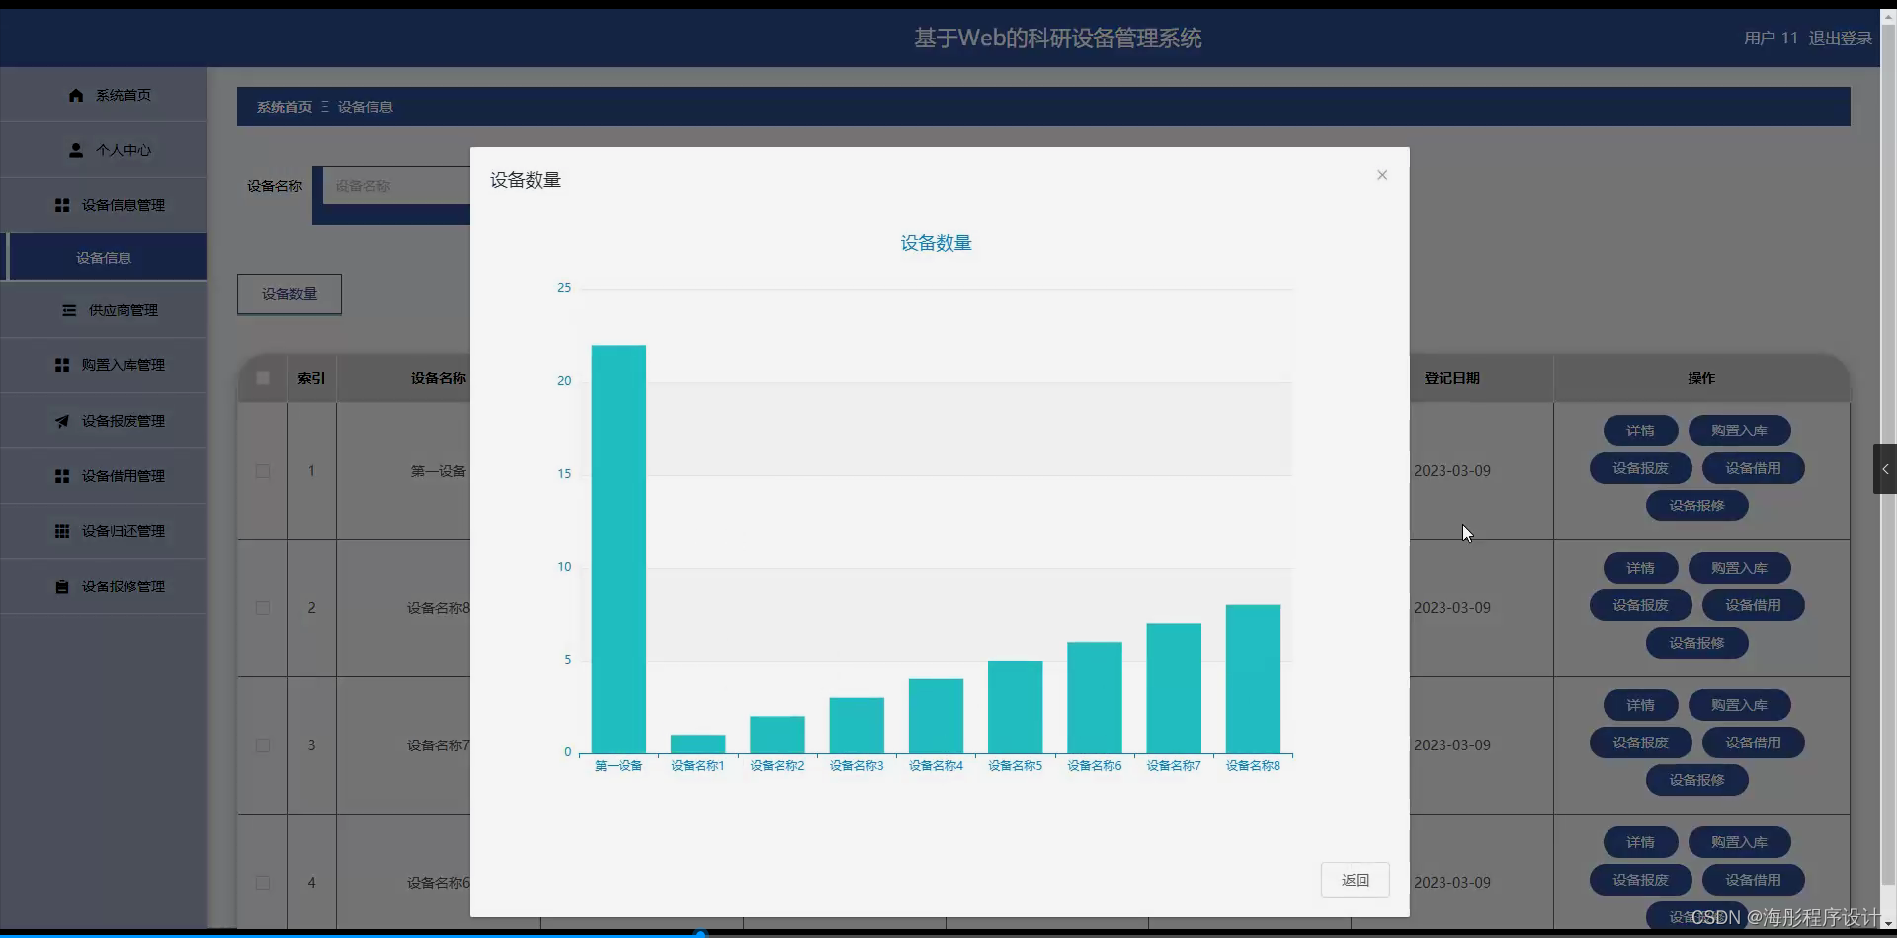Collapse the sidebar with right-edge arrow
The width and height of the screenshot is (1897, 938).
pos(1885,469)
